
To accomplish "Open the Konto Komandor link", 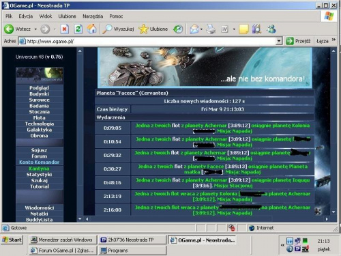I will point(40,162).
